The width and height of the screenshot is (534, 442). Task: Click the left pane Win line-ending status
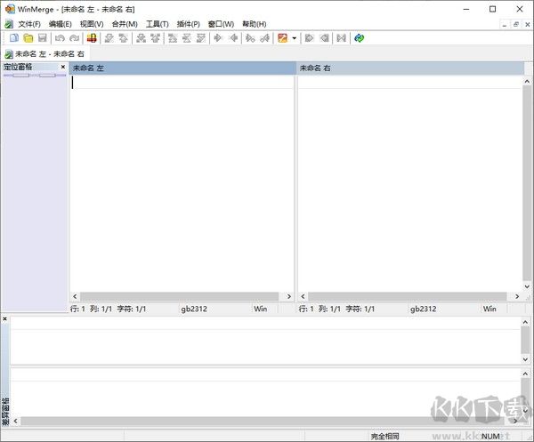(x=261, y=309)
